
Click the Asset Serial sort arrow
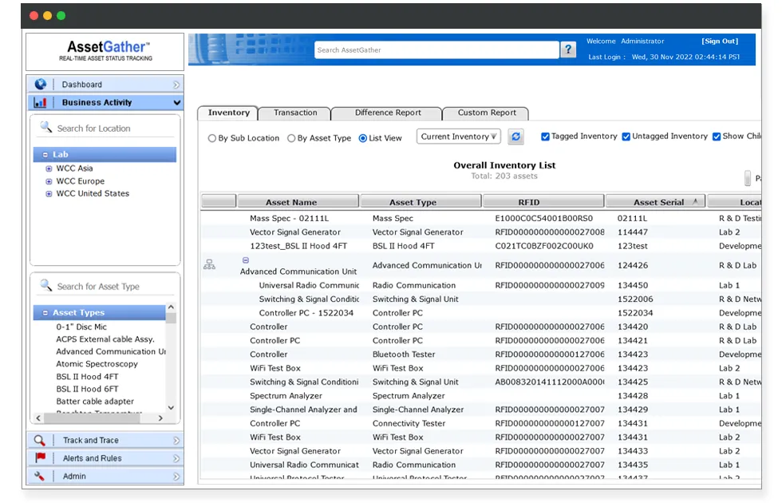[695, 201]
